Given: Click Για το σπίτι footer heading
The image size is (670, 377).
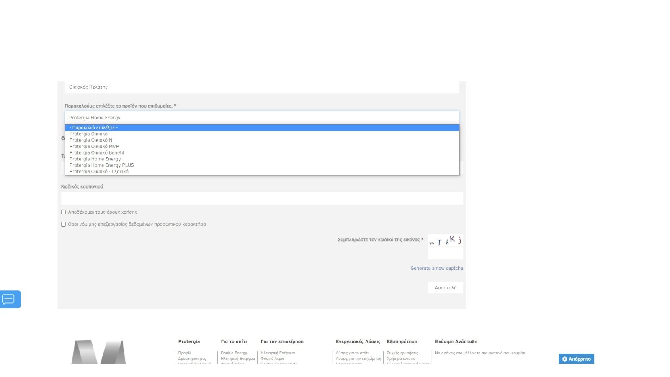Looking at the screenshot, I should (234, 342).
